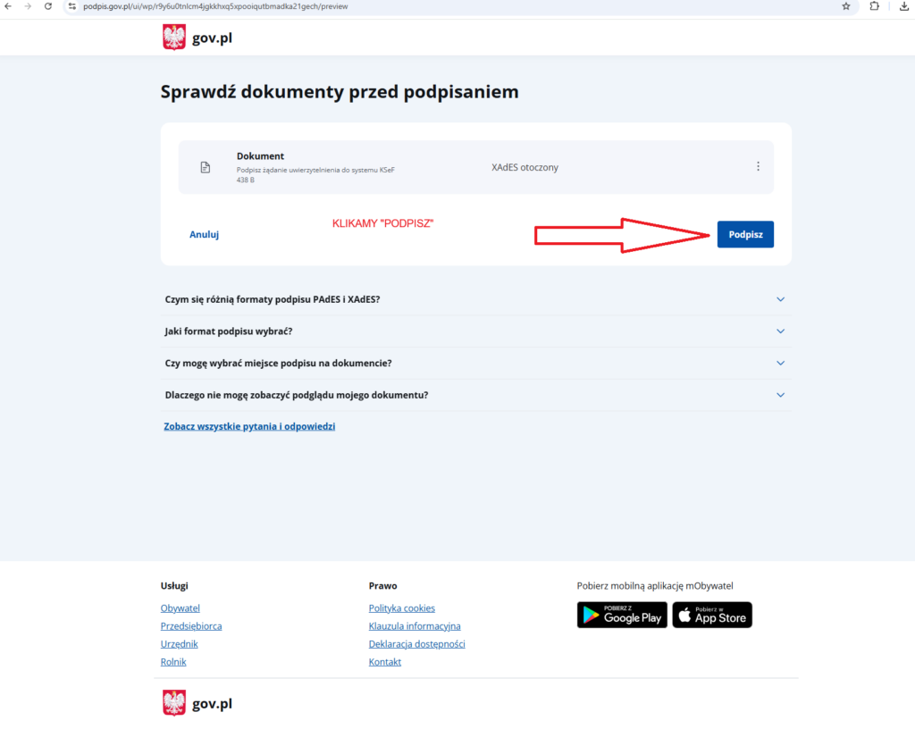Open the browser extensions puzzle icon
Image resolution: width=915 pixels, height=729 pixels.
(875, 6)
